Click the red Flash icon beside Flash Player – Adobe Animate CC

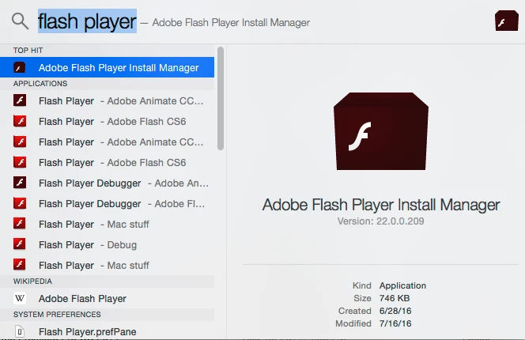(x=20, y=142)
